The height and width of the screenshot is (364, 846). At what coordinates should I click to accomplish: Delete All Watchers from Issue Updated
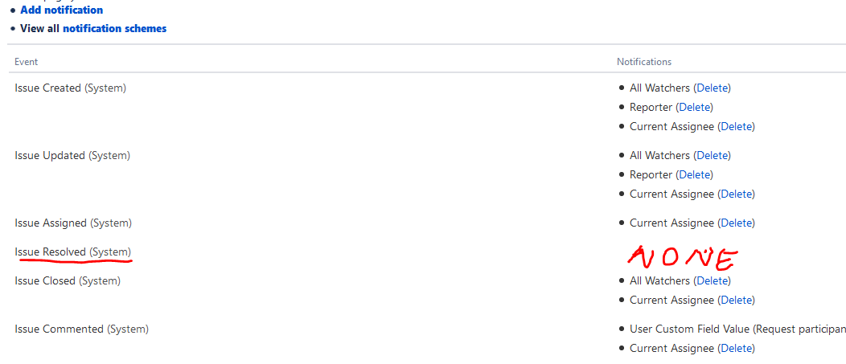tap(713, 155)
